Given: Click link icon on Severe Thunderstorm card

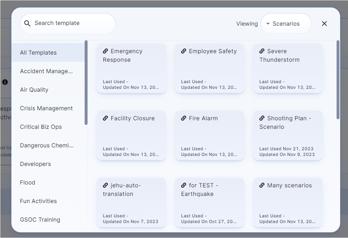Looking at the screenshot, I should pyautogui.click(x=262, y=51).
